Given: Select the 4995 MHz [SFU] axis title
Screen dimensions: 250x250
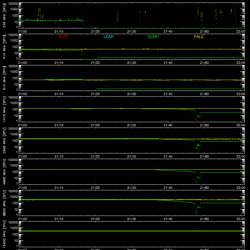Looking at the screenshot, I should click(4, 172).
